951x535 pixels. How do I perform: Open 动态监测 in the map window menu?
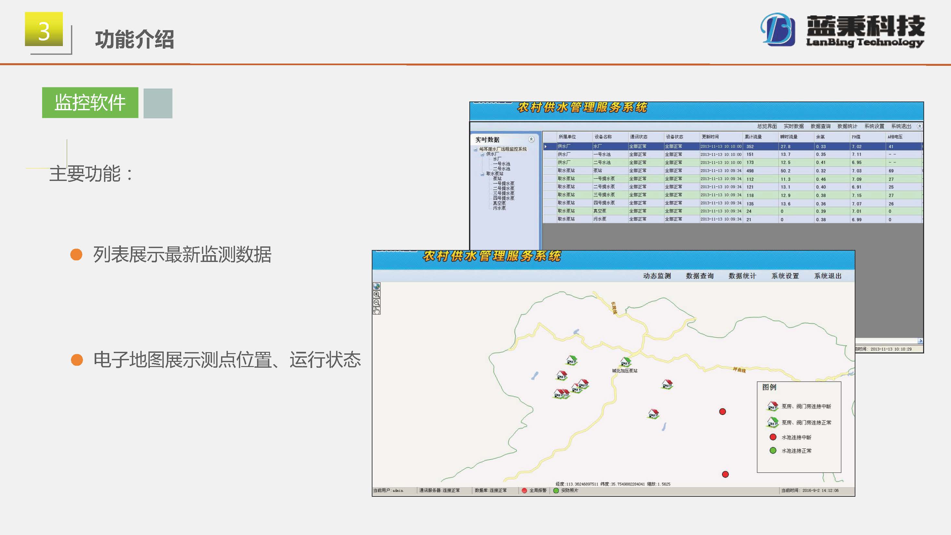657,276
